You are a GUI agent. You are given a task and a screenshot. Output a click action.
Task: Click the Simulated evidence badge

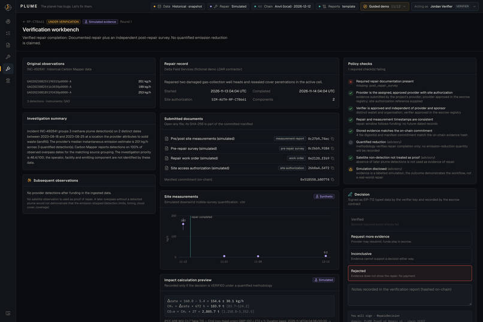[100, 22]
